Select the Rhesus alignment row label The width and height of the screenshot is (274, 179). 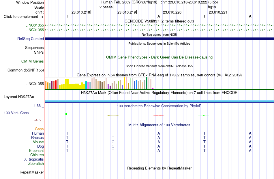click(37, 137)
